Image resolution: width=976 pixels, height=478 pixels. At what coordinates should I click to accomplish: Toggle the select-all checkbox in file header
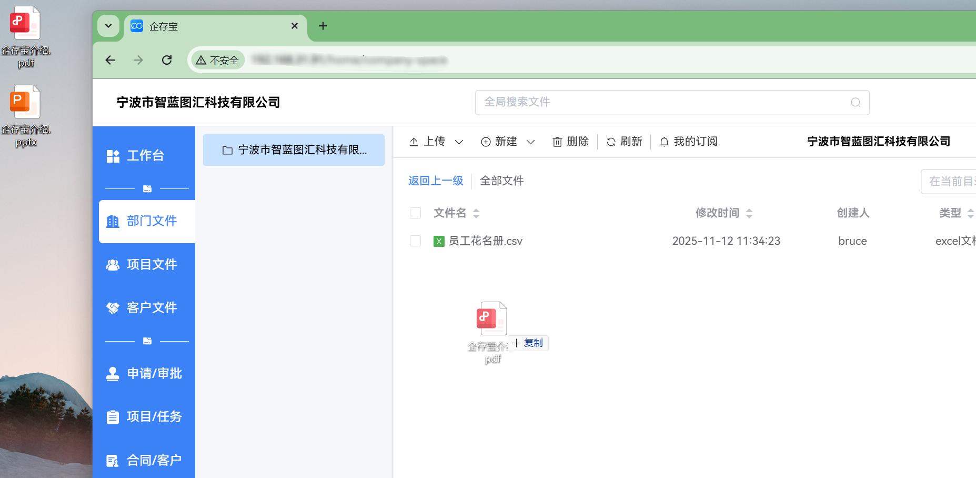[415, 213]
